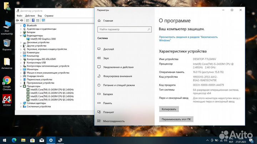
Task: Expand Дисковые устройства node
Action: click(x=21, y=42)
